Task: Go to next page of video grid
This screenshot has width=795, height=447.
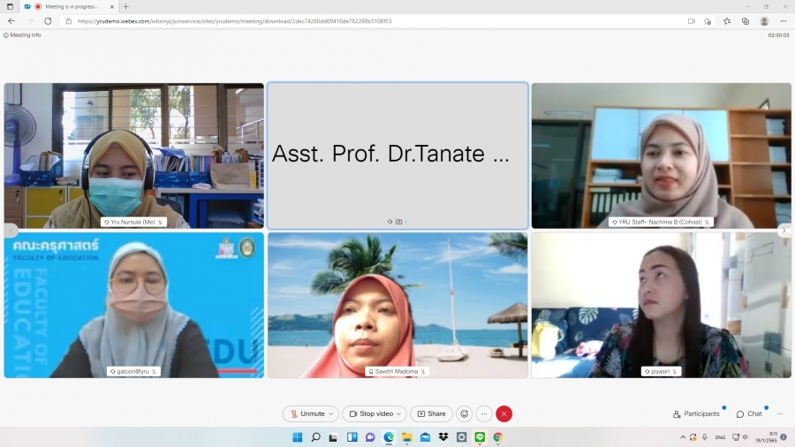Action: click(784, 231)
